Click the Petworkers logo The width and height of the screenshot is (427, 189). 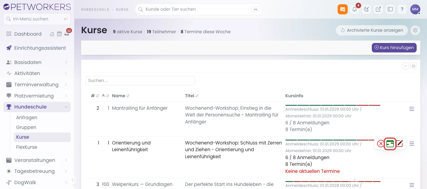pos(37,7)
